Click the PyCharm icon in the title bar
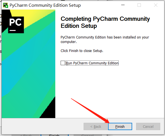 [x=6, y=5]
